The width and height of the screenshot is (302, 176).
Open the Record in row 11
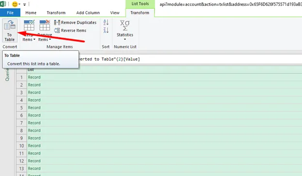(34, 153)
